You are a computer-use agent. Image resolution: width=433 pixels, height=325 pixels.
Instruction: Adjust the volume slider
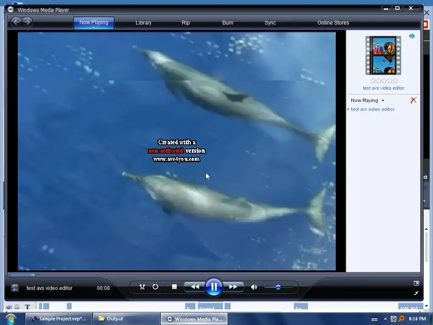click(x=278, y=287)
